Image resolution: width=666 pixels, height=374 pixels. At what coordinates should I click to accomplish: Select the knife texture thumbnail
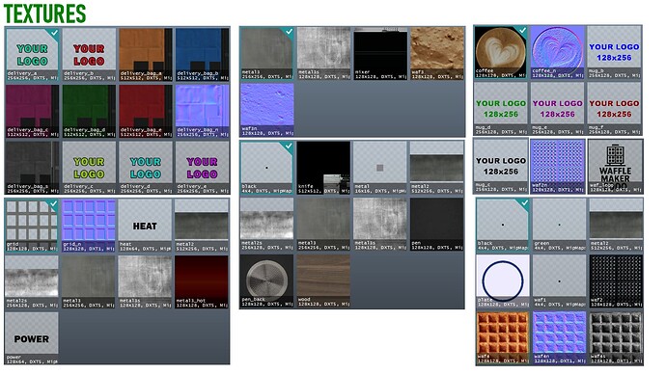(323, 168)
